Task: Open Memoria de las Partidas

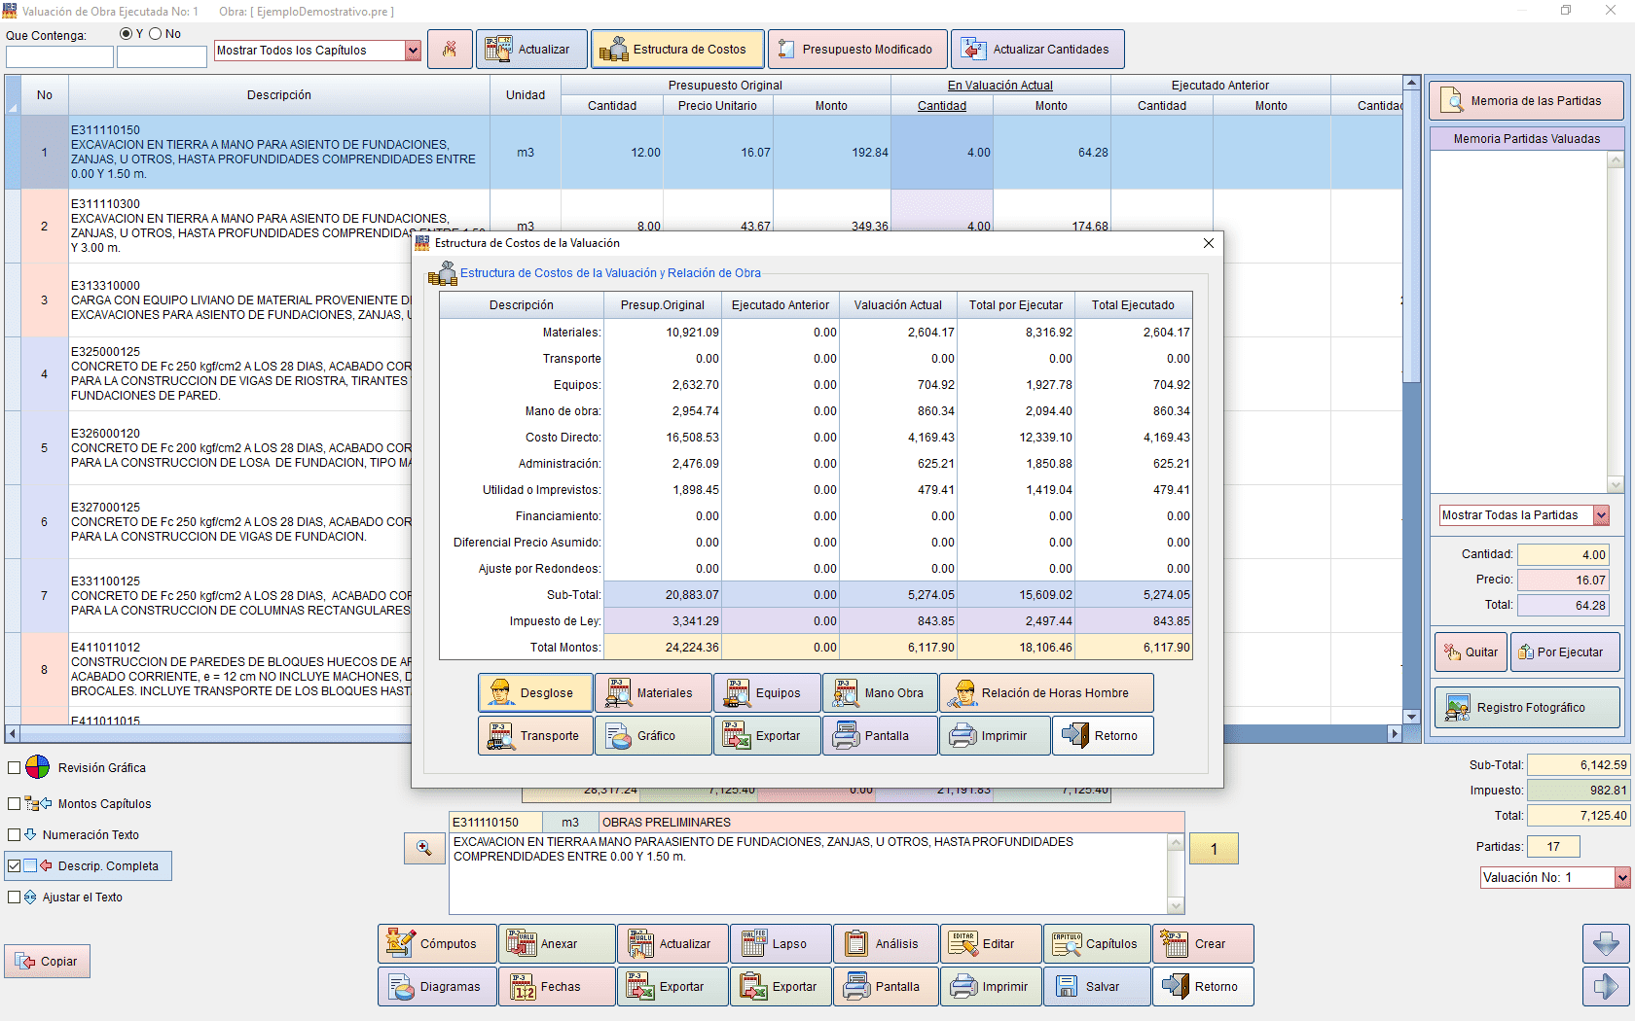Action: coord(1526,101)
